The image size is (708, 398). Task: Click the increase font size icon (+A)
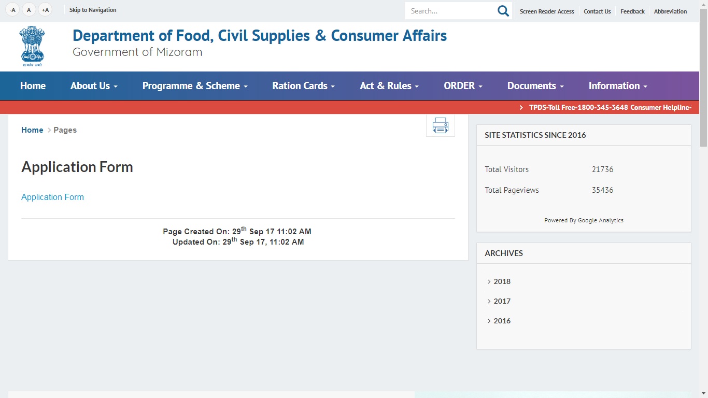(45, 9)
